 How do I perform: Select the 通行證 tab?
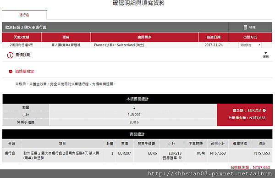[24, 15]
